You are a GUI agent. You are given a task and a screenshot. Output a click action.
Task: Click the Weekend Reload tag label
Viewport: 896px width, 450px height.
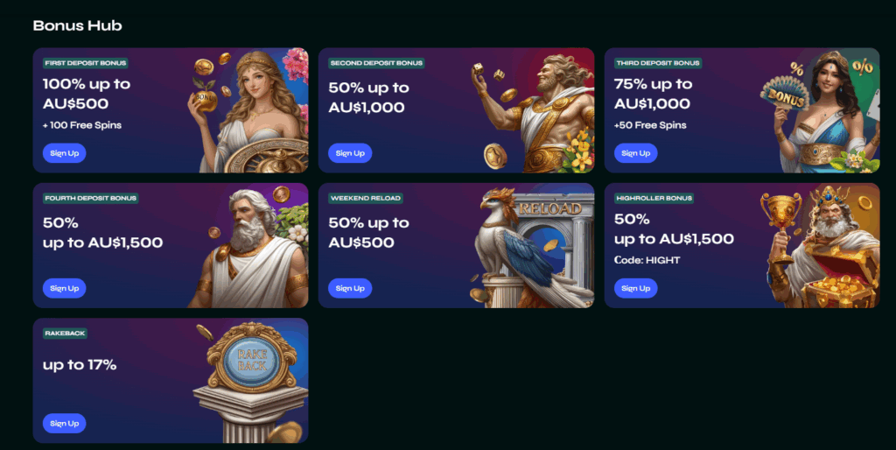tap(366, 198)
